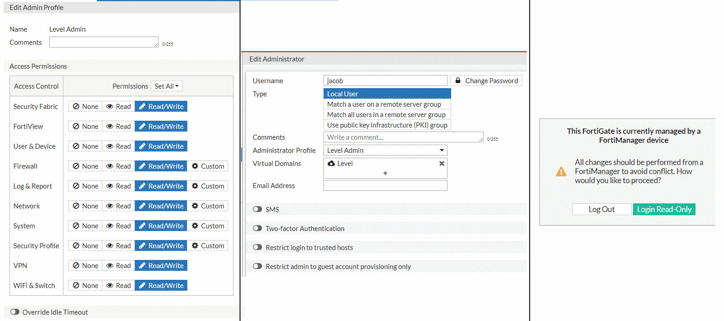Select Use public key infrastructure (PKI) group
The width and height of the screenshot is (724, 321).
387,125
